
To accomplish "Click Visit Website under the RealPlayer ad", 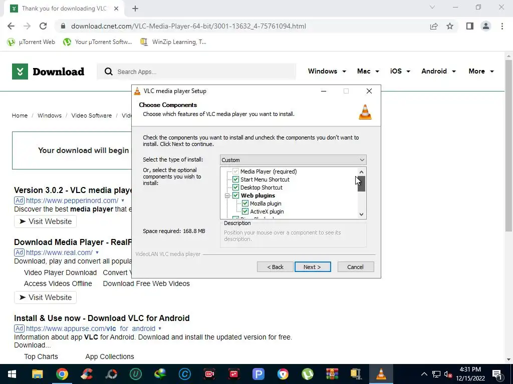I will click(46, 297).
